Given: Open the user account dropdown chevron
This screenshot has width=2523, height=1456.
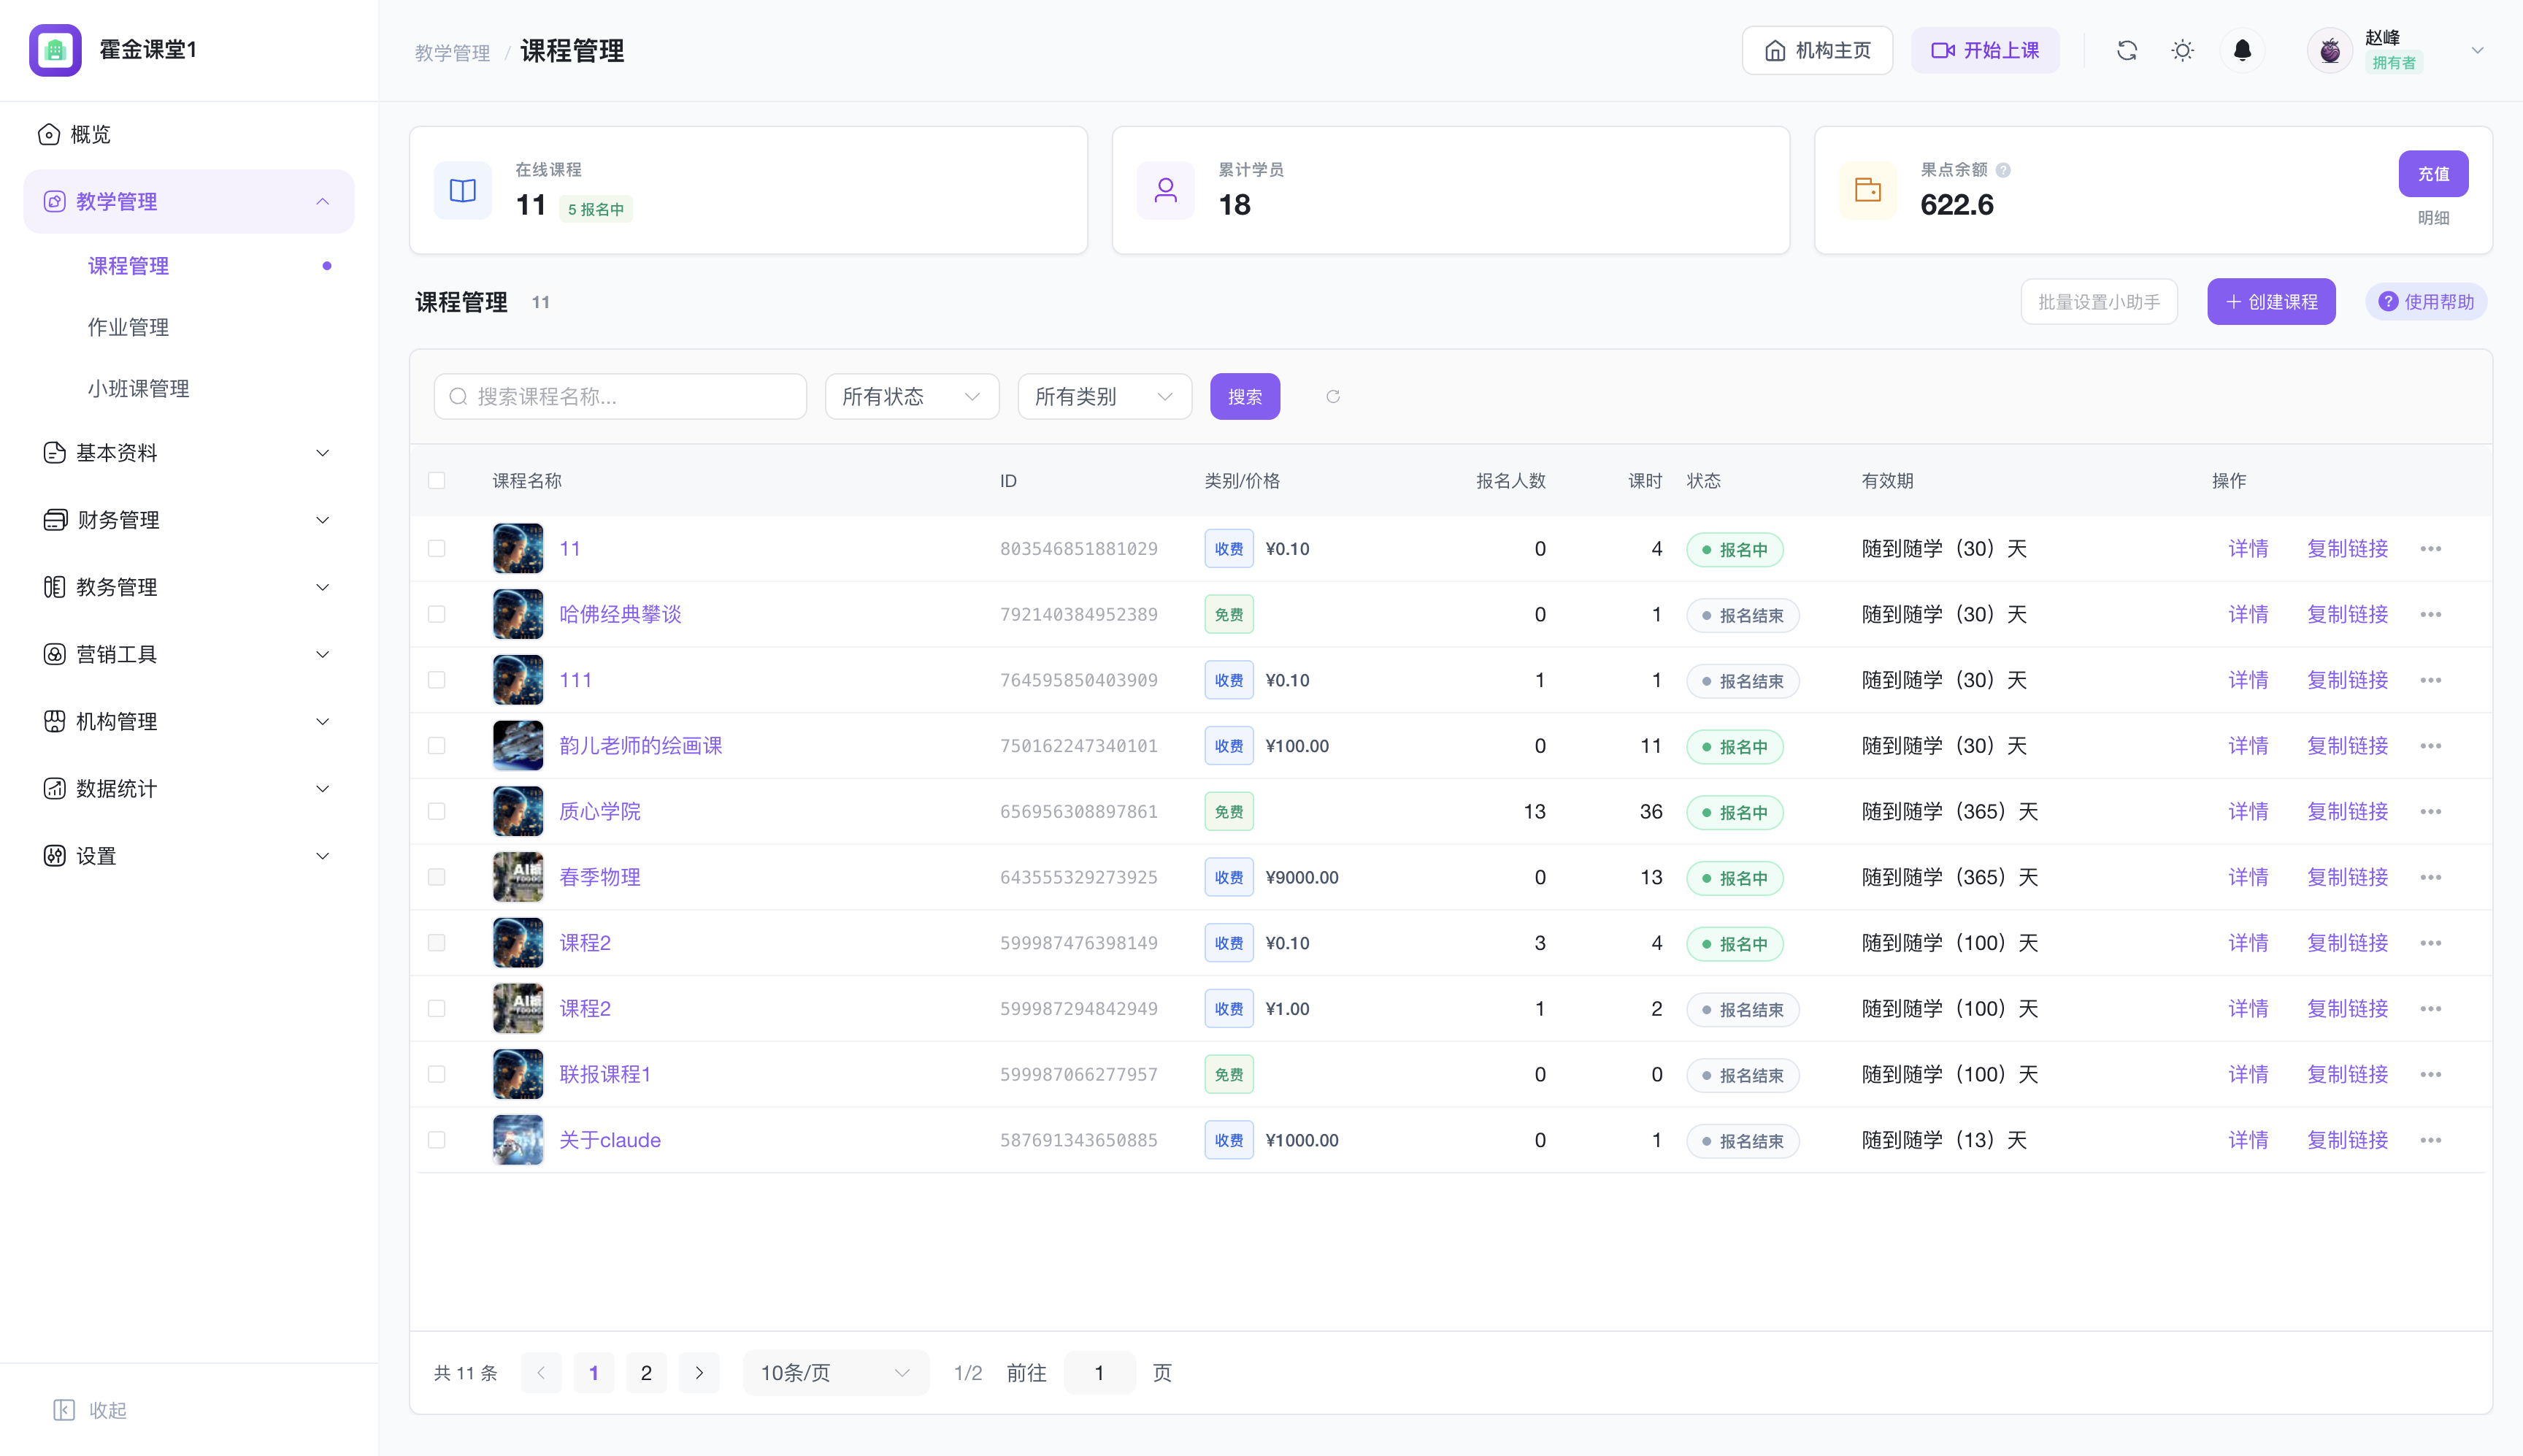Looking at the screenshot, I should click(x=2478, y=50).
